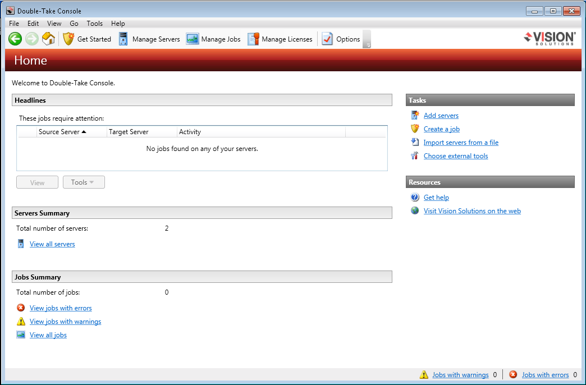This screenshot has width=586, height=385.
Task: Click the Create a job link
Action: click(x=441, y=129)
